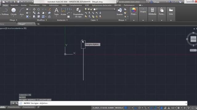Open the Anotar ribbon tab
Viewport: 197px width, 110px height.
tap(24, 5)
